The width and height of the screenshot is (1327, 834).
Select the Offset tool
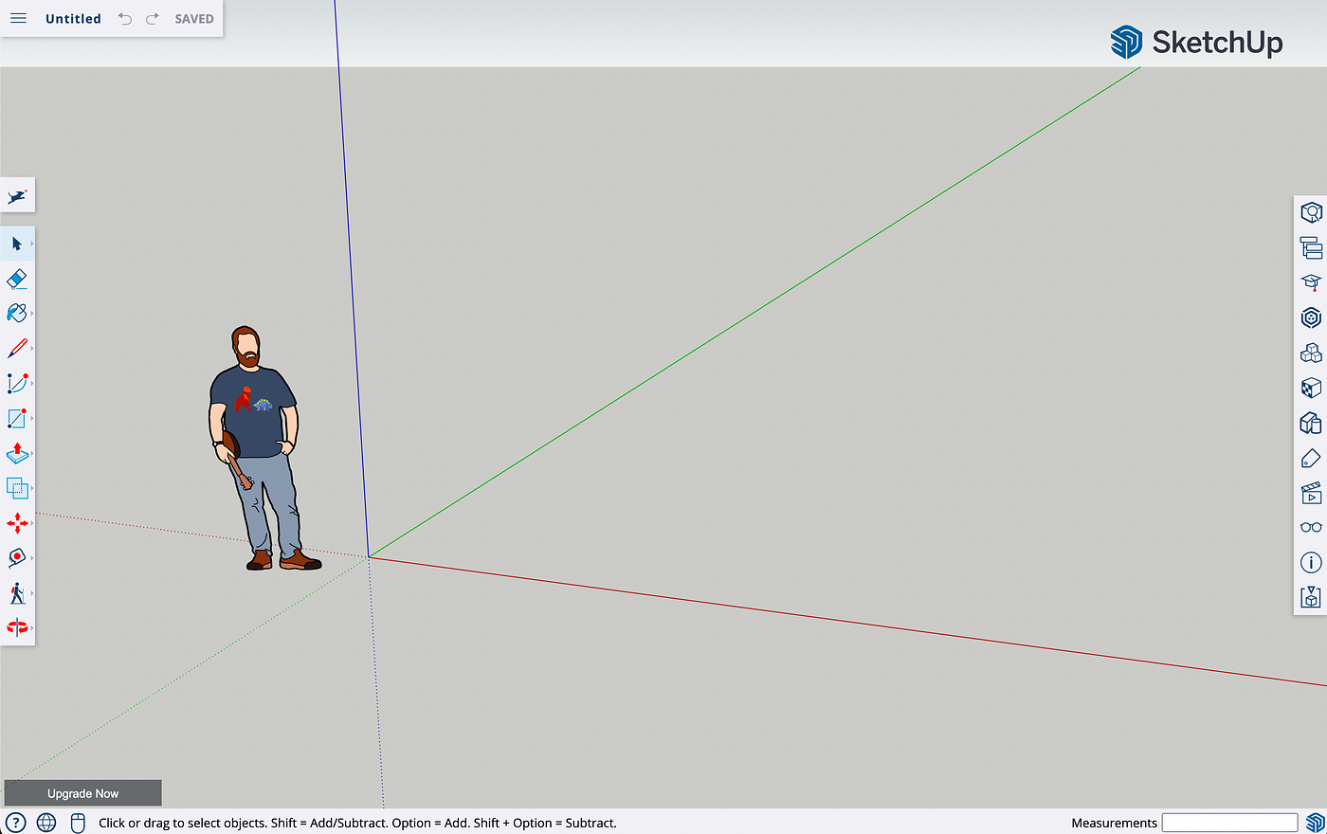click(x=17, y=488)
